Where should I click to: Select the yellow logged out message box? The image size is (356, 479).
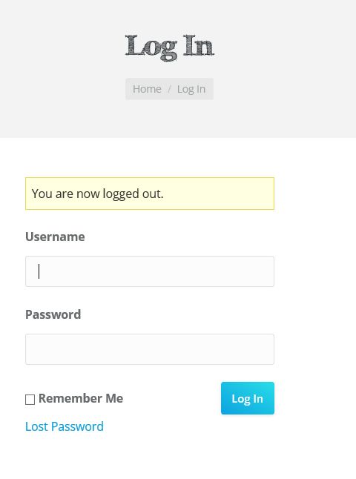click(x=150, y=194)
